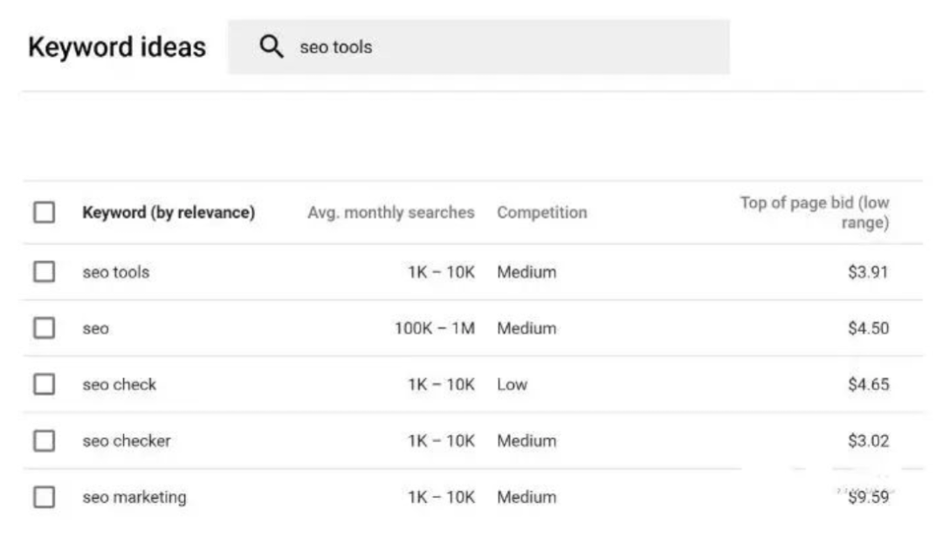Viewport: 943px width, 558px height.
Task: Click the Low competition value
Action: coord(512,384)
